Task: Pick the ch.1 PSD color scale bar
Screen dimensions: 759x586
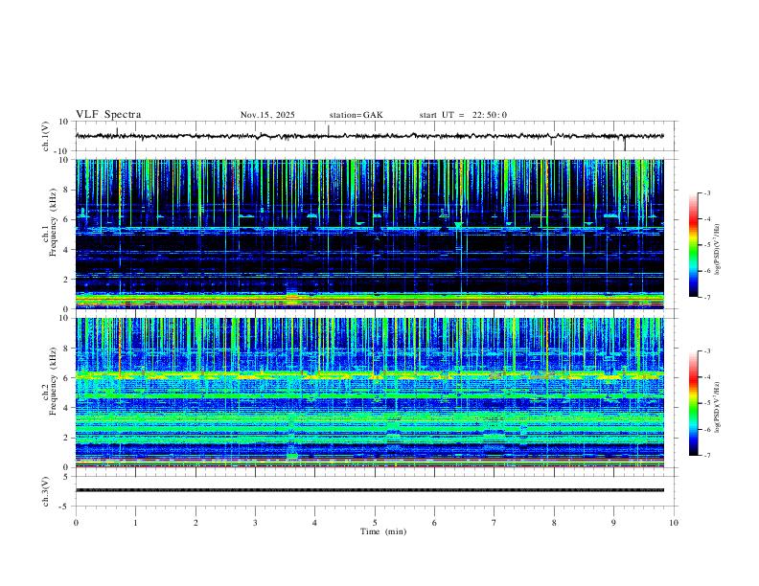Action: [x=693, y=245]
